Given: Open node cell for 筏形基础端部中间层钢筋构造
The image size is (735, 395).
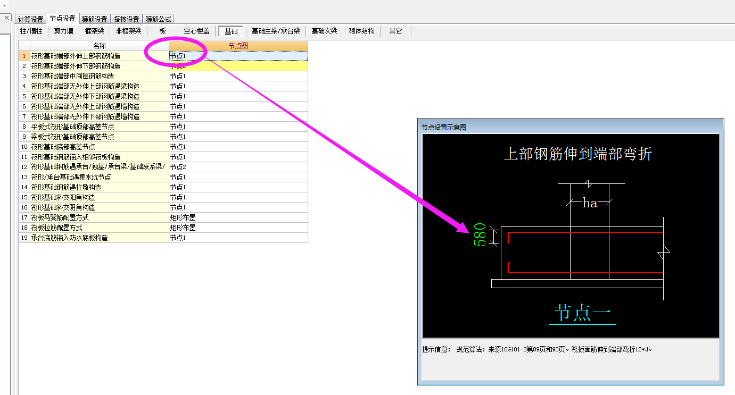Looking at the screenshot, I should tap(238, 76).
